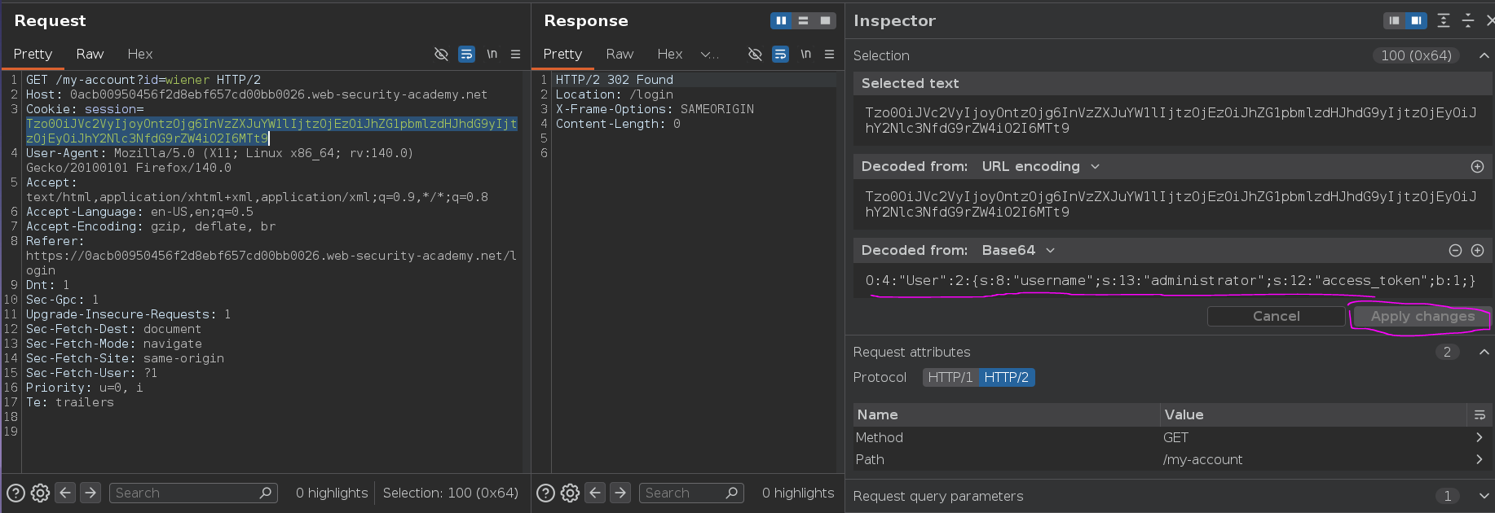1495x513 pixels.
Task: Select HTTP/1 protocol
Action: tap(950, 377)
